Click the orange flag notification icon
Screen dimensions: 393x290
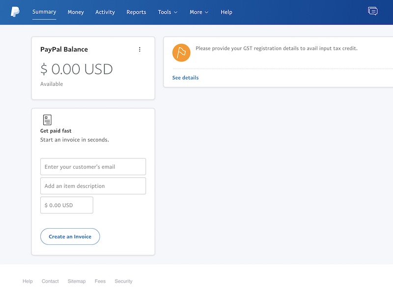coord(181,53)
